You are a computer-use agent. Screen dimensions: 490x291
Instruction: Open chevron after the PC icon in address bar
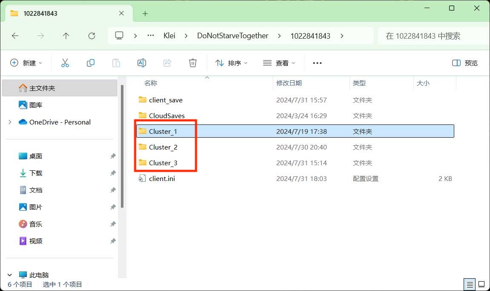pyautogui.click(x=135, y=36)
